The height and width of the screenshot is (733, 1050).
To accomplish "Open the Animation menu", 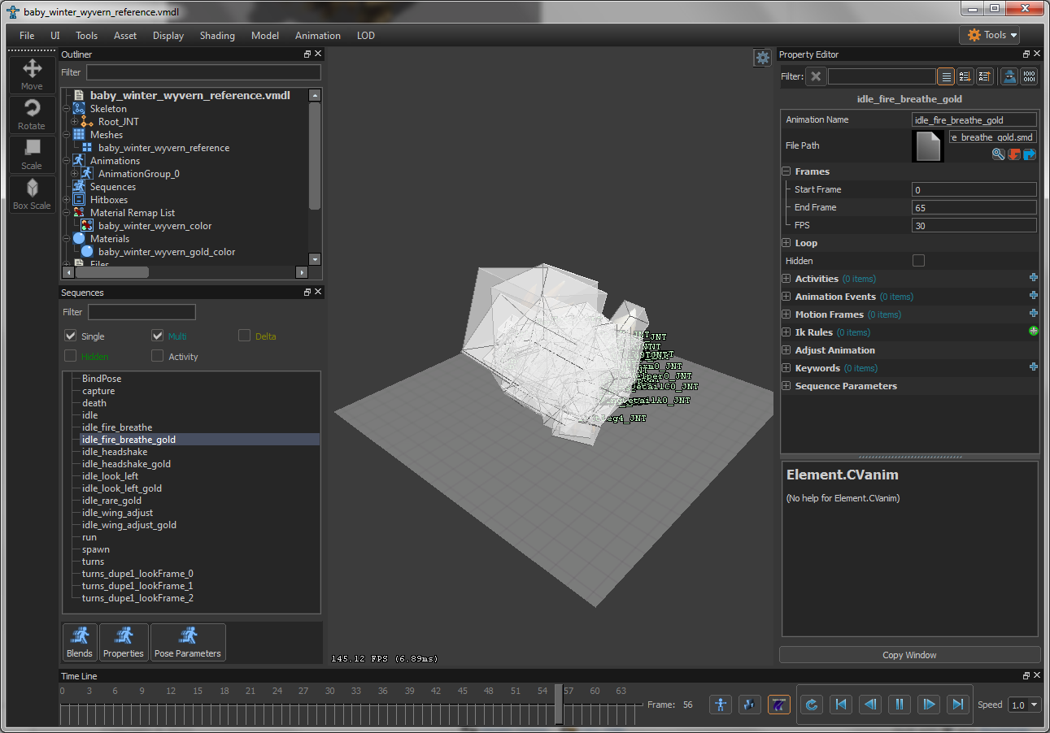I will point(317,36).
